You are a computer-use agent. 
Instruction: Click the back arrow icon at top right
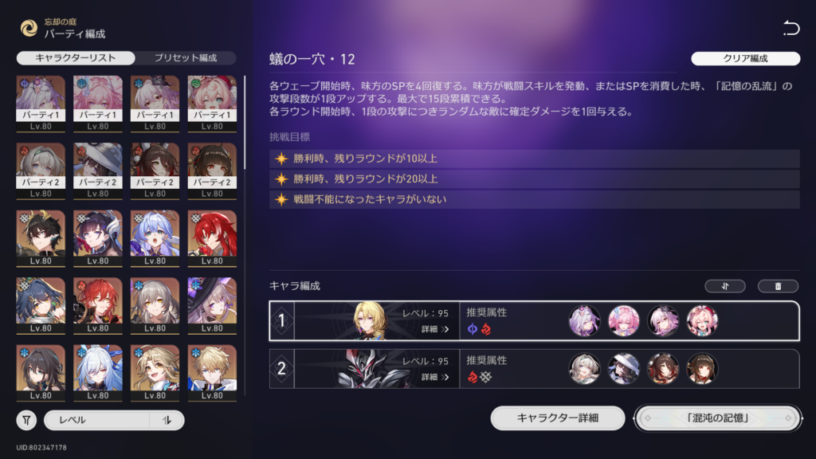tap(791, 28)
